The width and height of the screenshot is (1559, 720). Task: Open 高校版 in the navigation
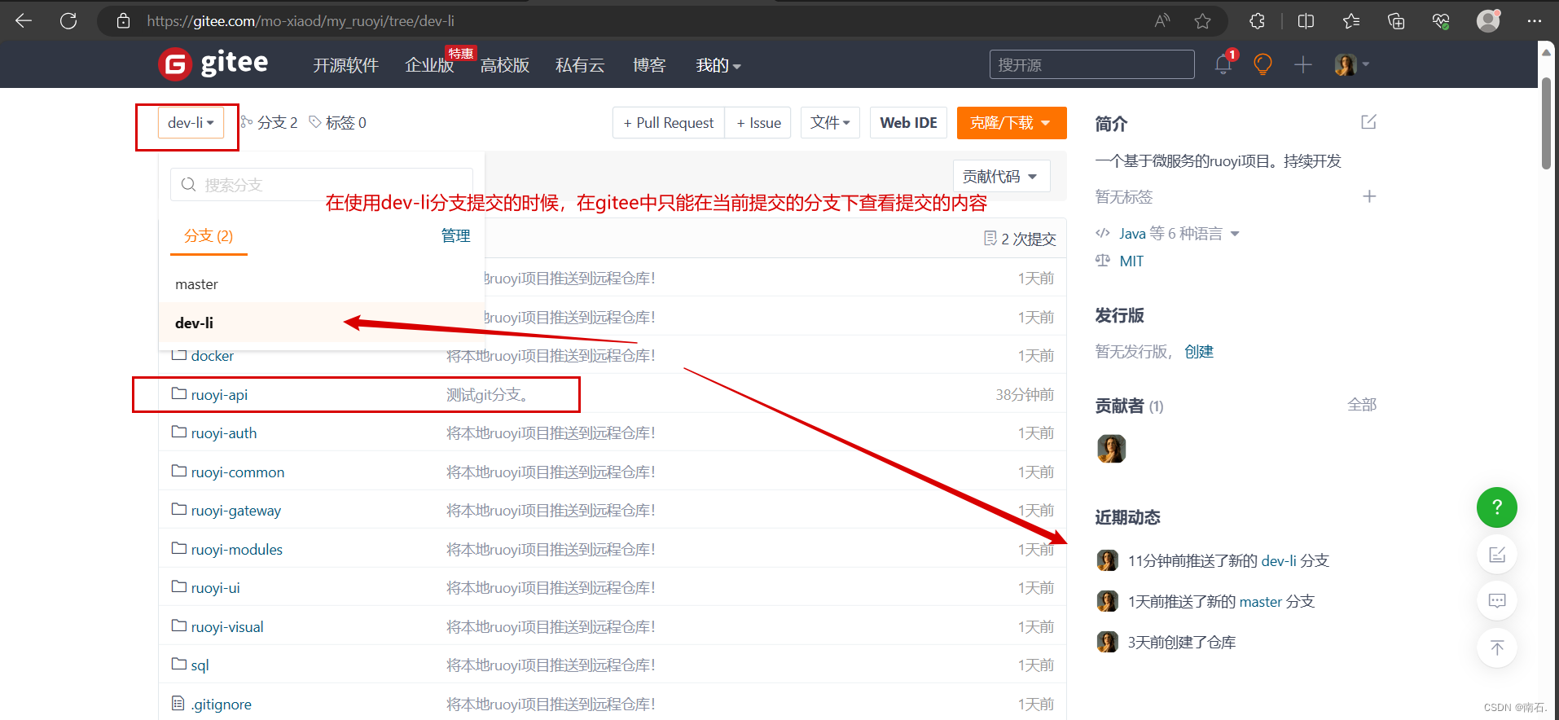pyautogui.click(x=505, y=65)
